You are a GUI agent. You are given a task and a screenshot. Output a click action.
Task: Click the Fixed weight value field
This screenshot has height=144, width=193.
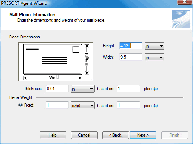[x=57, y=105]
